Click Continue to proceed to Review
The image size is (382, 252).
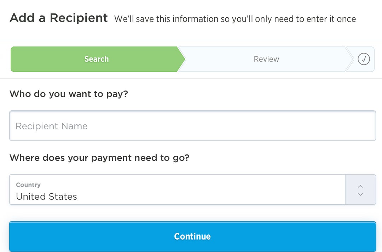point(192,236)
